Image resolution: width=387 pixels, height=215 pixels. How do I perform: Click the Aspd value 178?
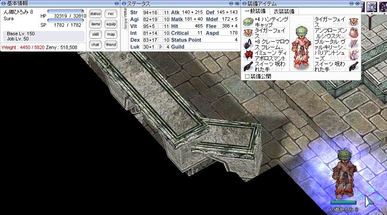tap(233, 33)
